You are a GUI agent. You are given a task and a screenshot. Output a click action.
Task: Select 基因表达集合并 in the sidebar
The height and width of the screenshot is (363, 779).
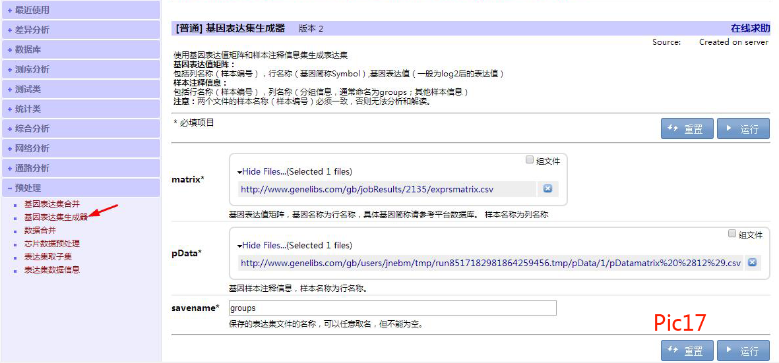pos(51,204)
